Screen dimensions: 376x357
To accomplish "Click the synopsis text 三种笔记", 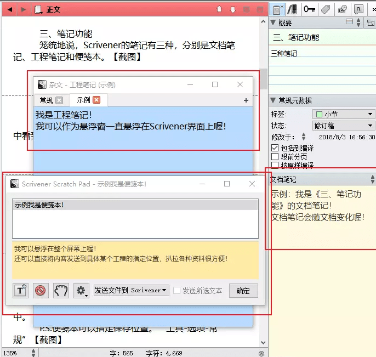I will 284,53.
